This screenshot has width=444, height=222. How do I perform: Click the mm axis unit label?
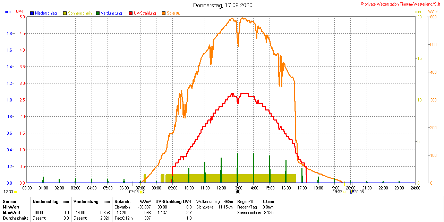click(8, 11)
